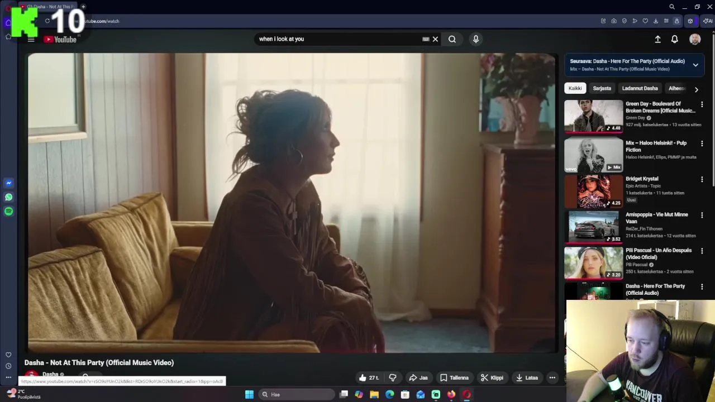The height and width of the screenshot is (402, 715).
Task: Open sidebar history clock icon
Action: point(8,366)
